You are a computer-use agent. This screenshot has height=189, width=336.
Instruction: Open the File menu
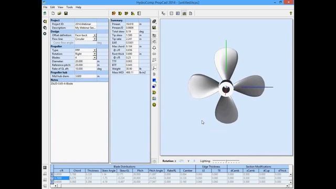coord(46,7)
